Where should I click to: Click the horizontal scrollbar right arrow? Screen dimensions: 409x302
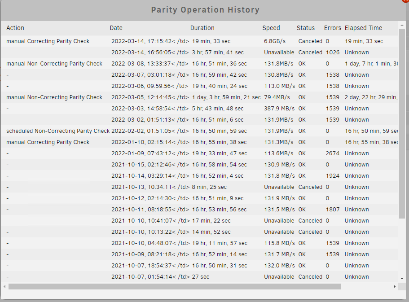[x=394, y=287]
